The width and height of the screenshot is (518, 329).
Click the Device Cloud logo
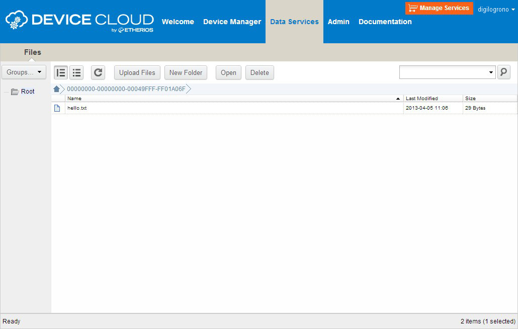pyautogui.click(x=79, y=22)
